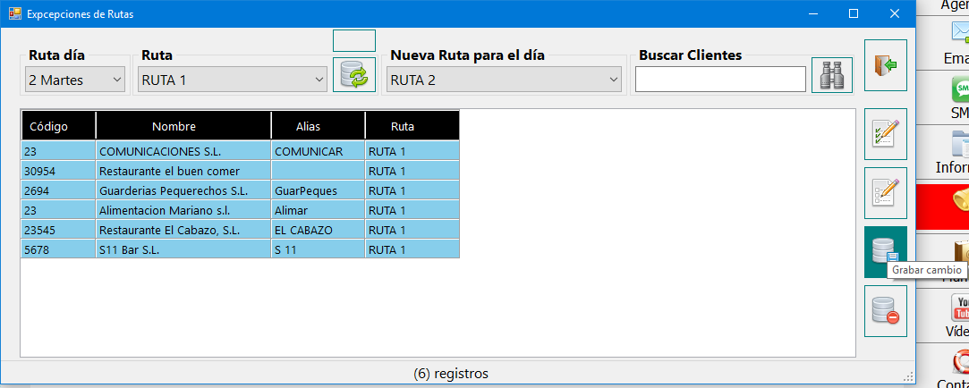This screenshot has width=969, height=388.
Task: Click alias cell Alimar
Action: point(319,211)
